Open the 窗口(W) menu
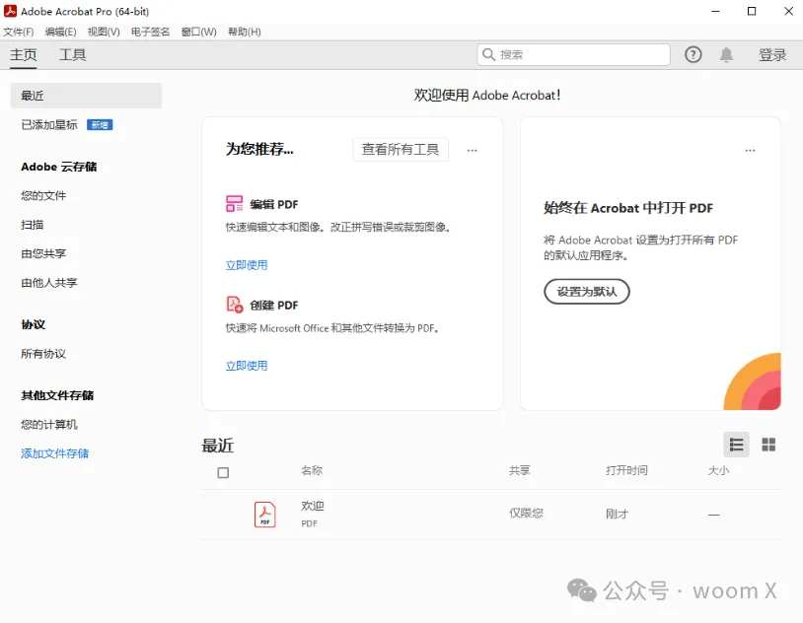 tap(198, 32)
